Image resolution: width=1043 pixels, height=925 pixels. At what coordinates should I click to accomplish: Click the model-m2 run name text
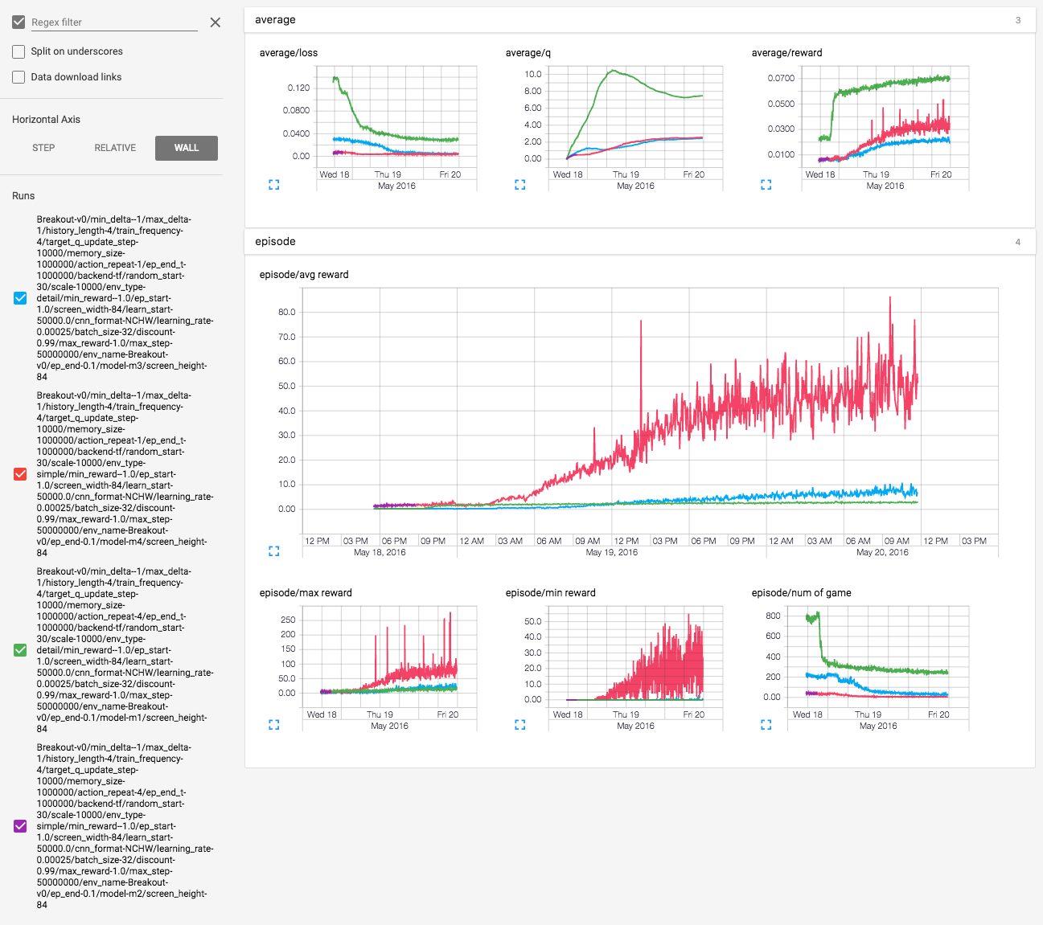(125, 826)
